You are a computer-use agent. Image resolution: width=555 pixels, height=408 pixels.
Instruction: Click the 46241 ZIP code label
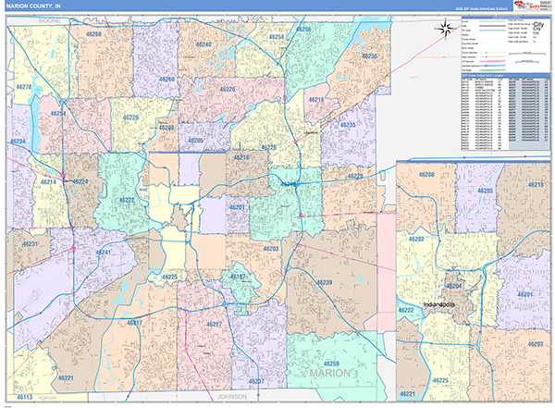tap(104, 253)
